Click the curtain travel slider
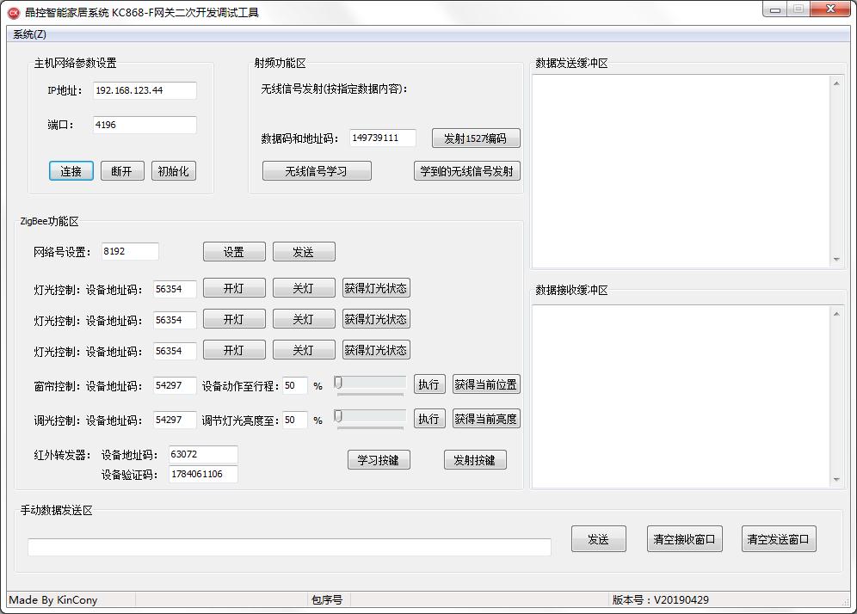Viewport: 857px width, 614px height. pos(370,384)
